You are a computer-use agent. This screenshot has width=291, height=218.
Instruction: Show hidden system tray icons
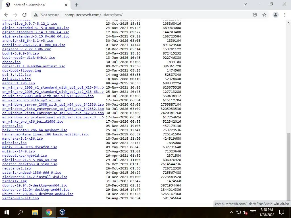(x=231, y=212)
